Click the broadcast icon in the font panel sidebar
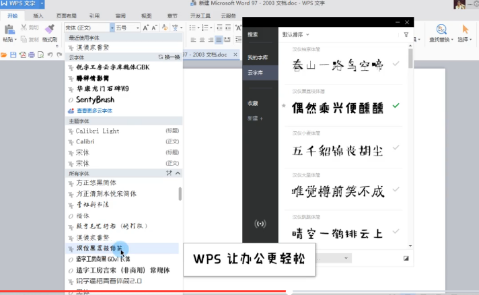 pyautogui.click(x=260, y=224)
